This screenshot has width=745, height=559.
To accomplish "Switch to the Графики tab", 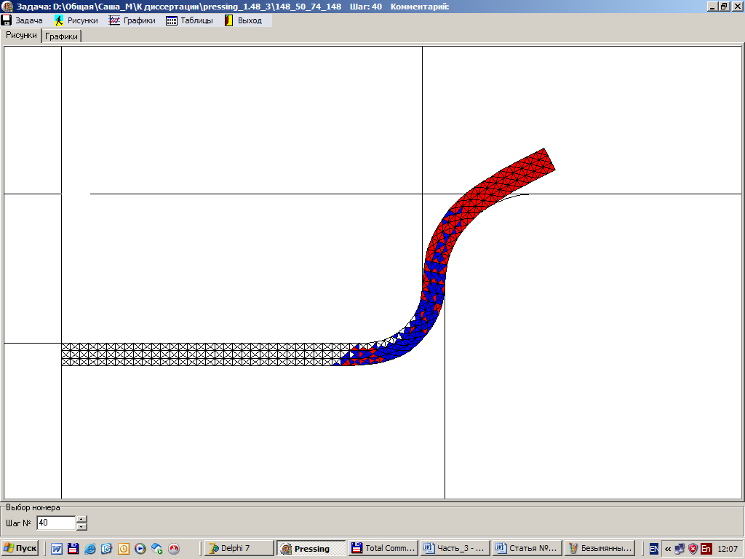I will (62, 36).
